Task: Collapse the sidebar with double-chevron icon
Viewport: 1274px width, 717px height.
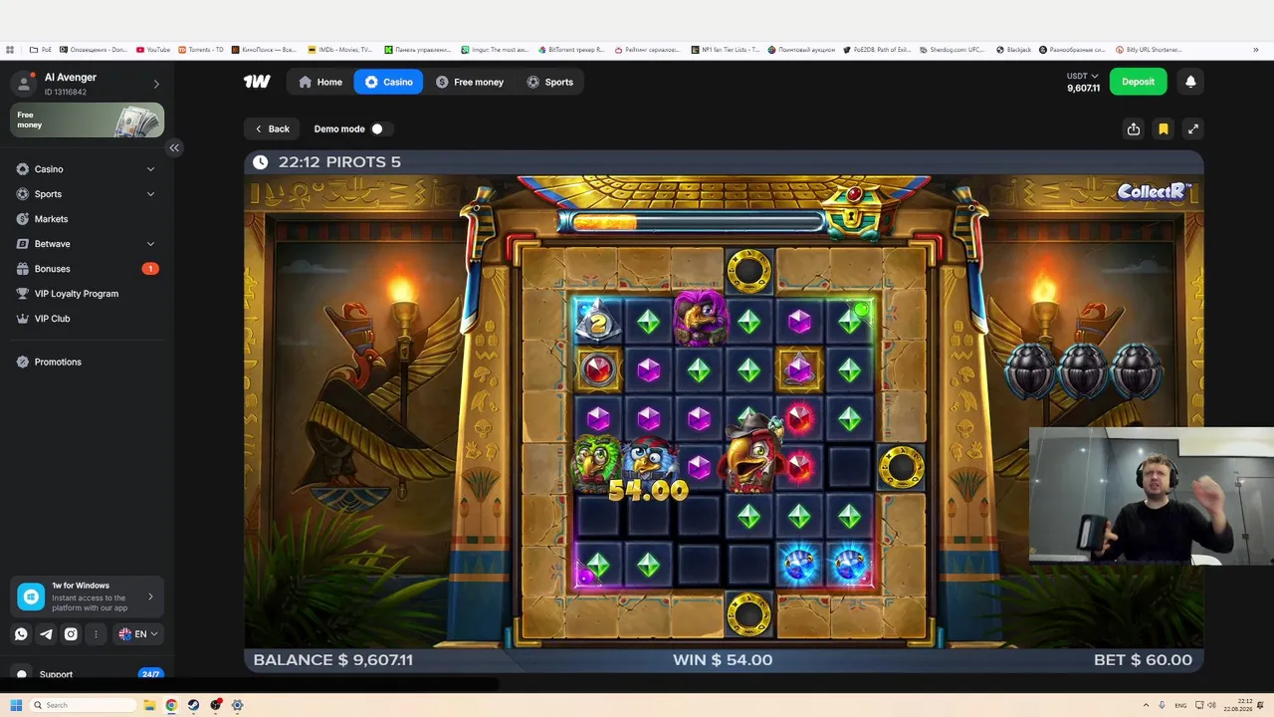Action: click(174, 147)
